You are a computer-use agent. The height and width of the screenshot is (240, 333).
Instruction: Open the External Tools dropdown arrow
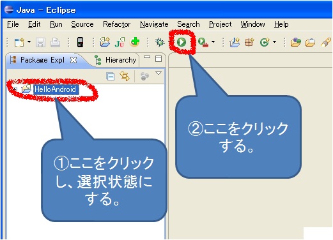pos(213,41)
